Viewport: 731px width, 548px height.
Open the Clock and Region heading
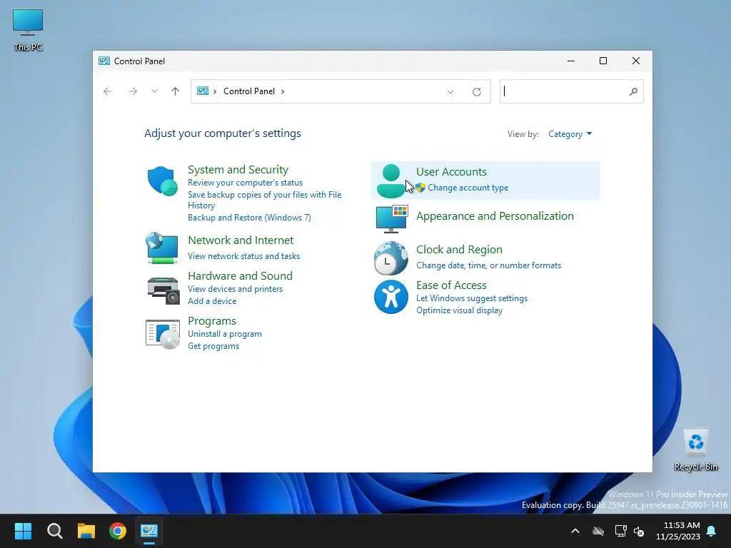459,249
